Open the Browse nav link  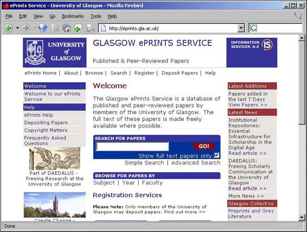pos(94,73)
